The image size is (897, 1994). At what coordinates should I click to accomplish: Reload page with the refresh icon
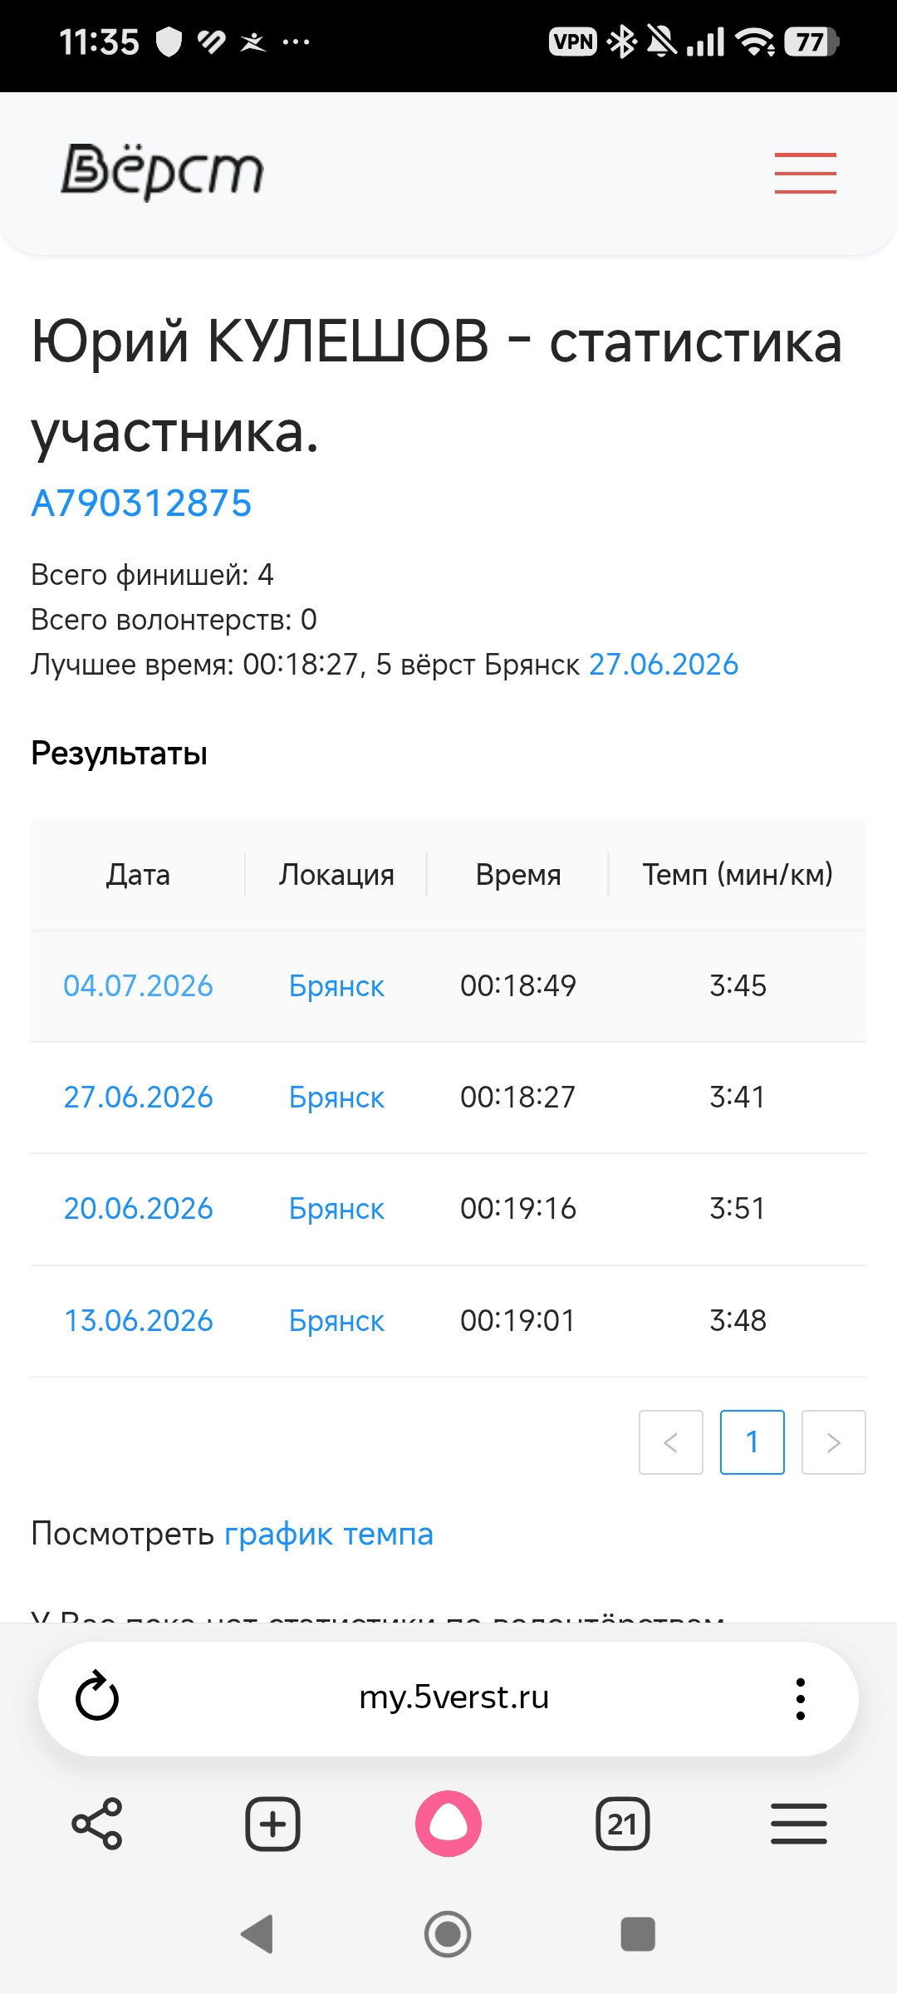97,1697
